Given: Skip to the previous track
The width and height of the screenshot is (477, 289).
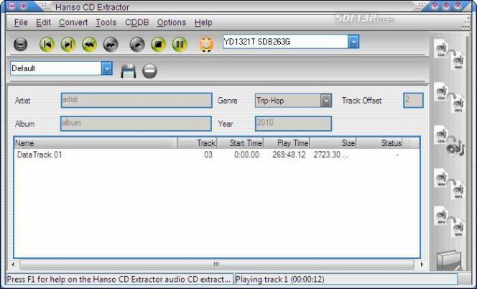Looking at the screenshot, I should pyautogui.click(x=47, y=45).
